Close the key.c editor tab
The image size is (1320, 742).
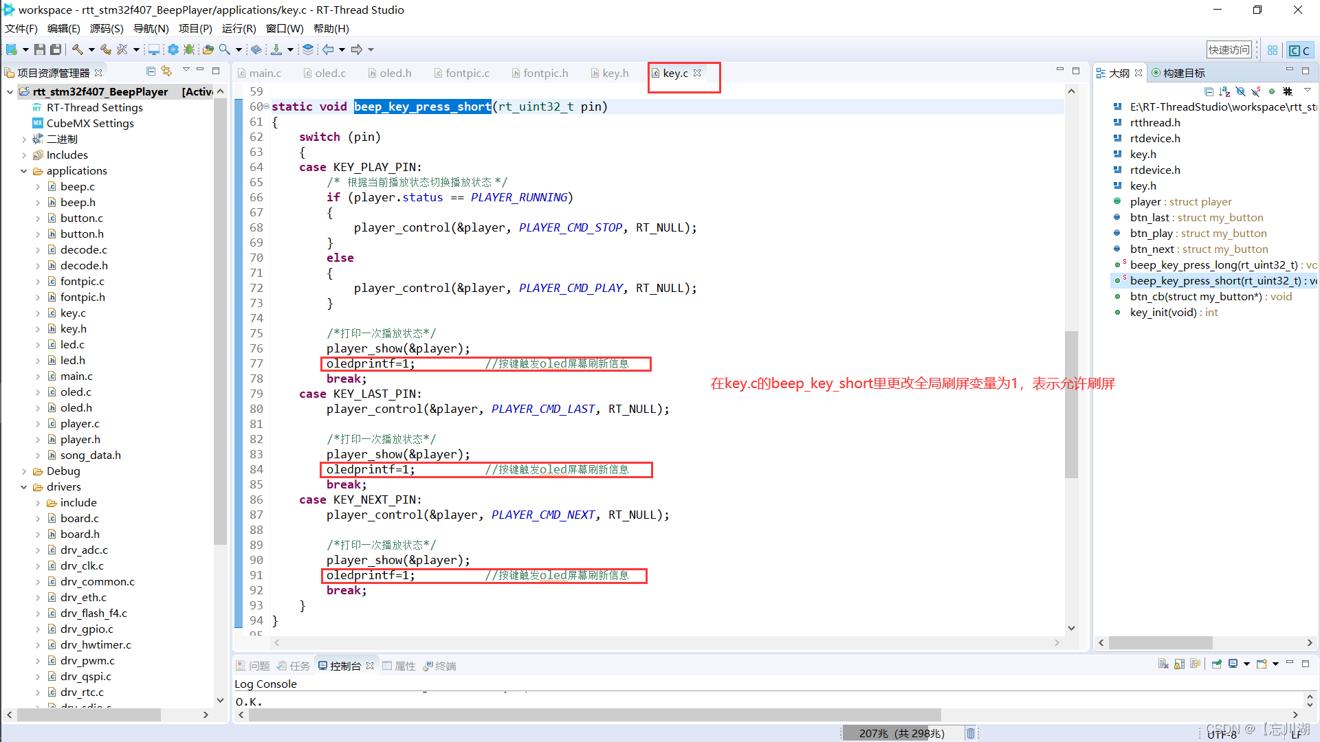697,73
